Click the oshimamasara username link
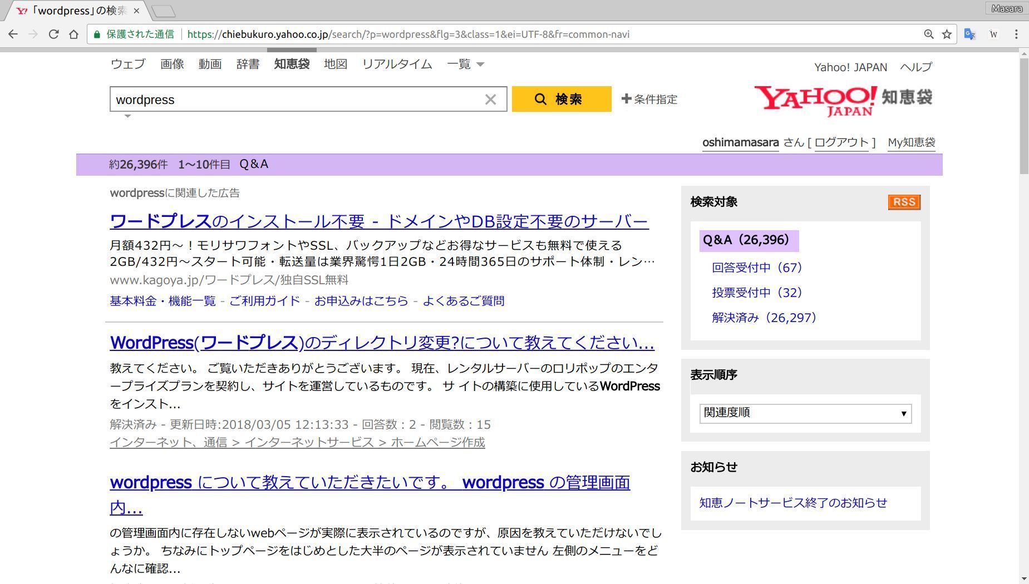This screenshot has height=584, width=1029. 740,142
